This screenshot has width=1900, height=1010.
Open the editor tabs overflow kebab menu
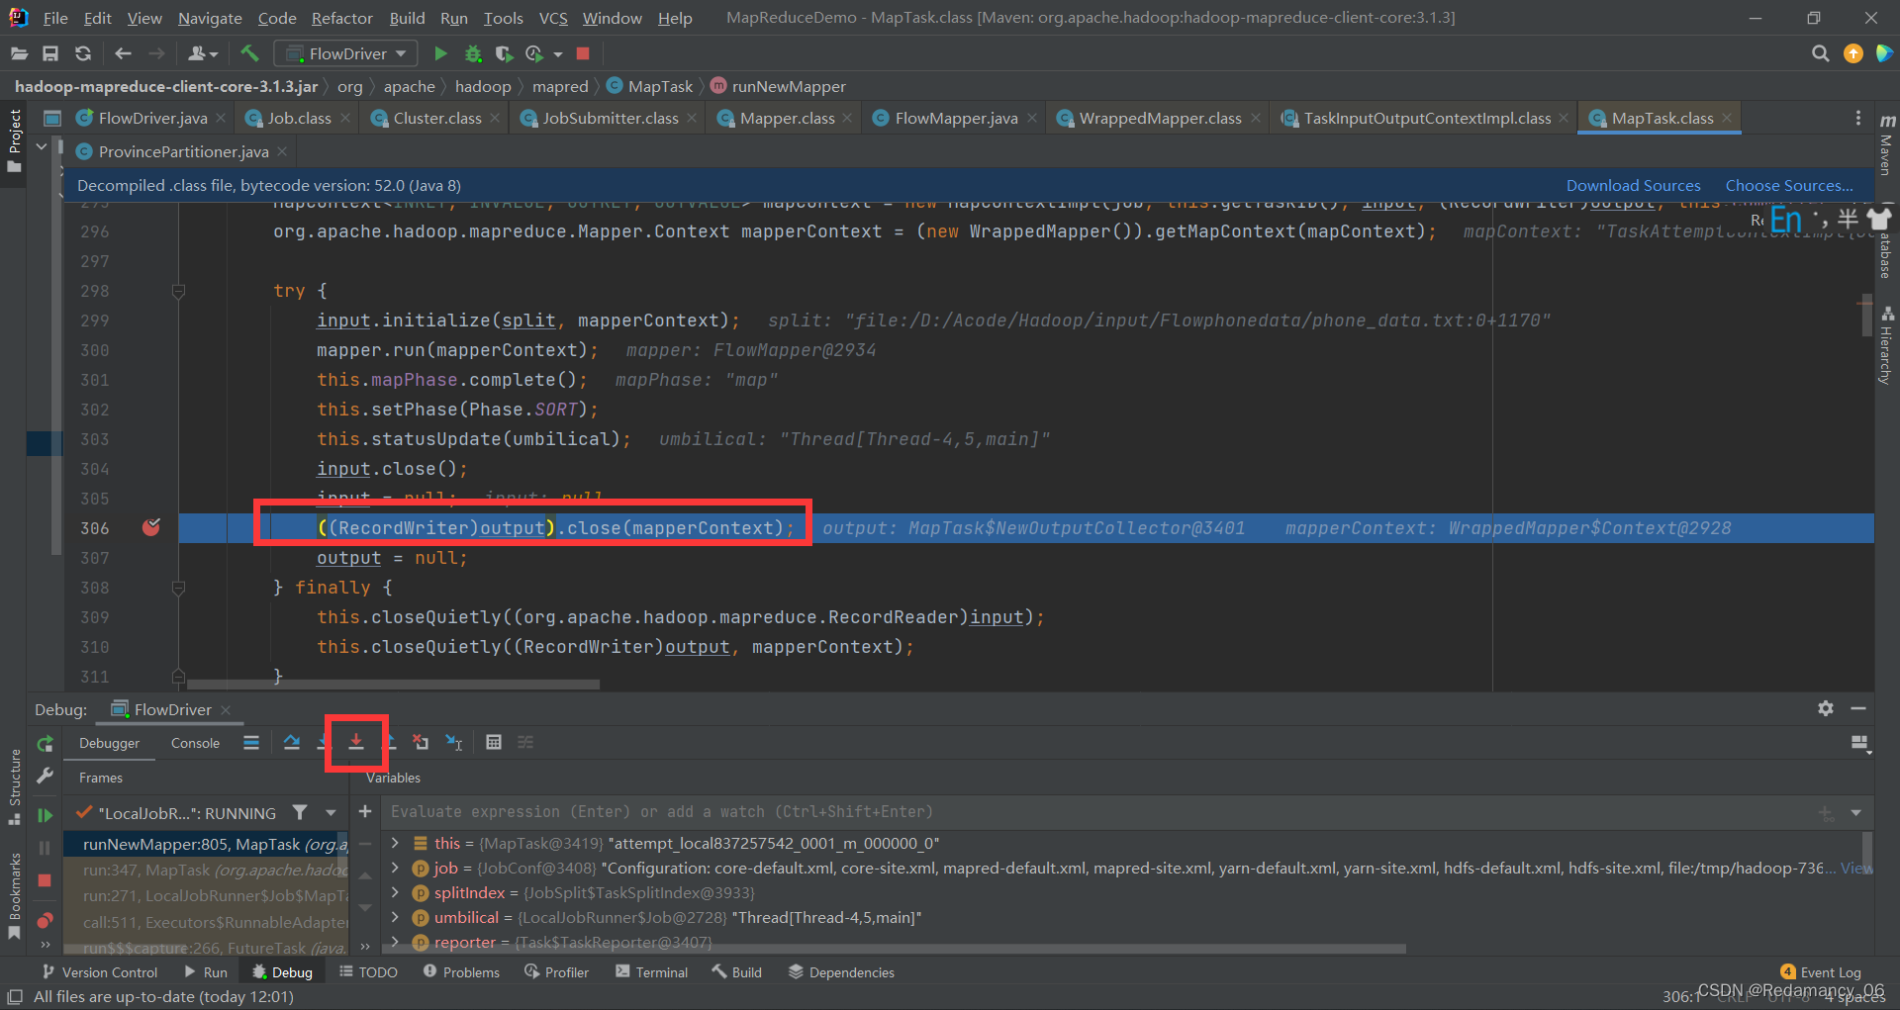tap(1857, 118)
